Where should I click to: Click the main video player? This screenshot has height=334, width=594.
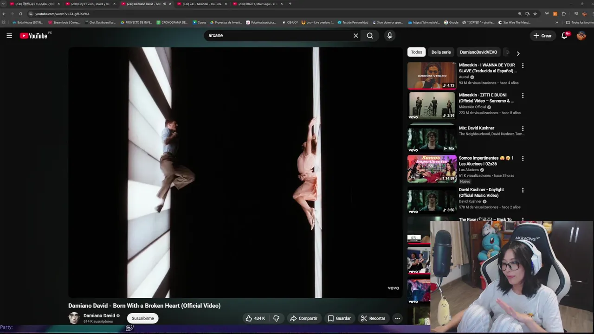236,173
